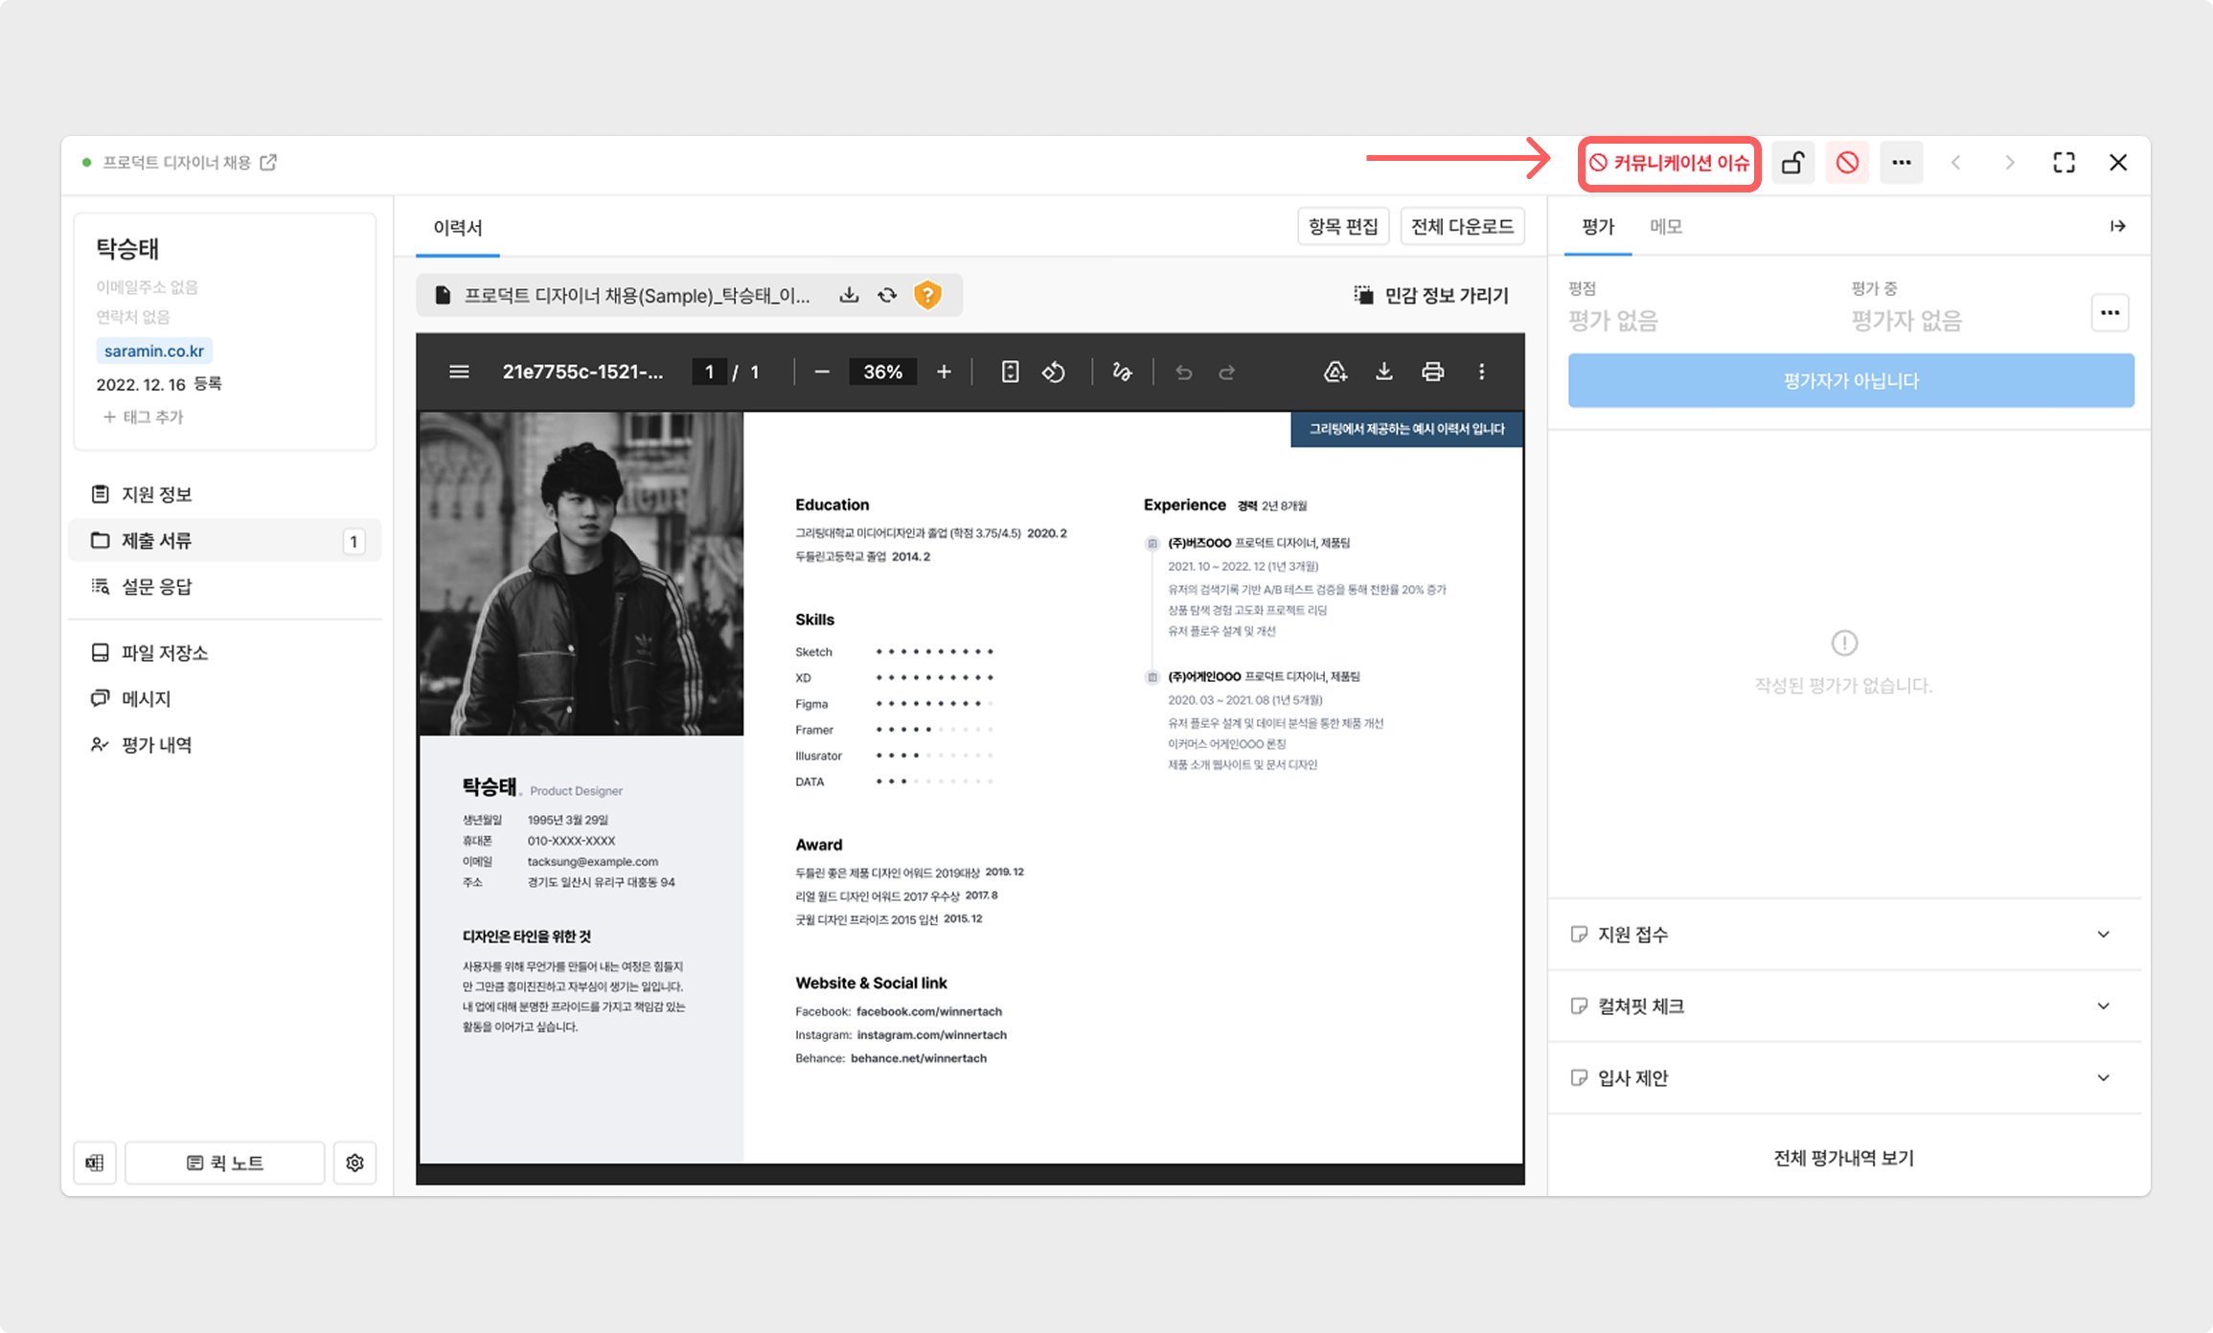Click the 2022. 12. 16 등록 date text
The height and width of the screenshot is (1333, 2213).
pos(159,384)
